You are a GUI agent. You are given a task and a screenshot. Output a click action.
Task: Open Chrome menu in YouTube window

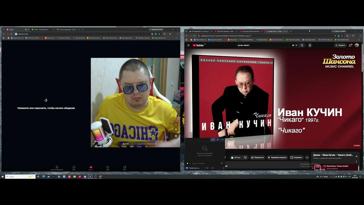point(361,36)
